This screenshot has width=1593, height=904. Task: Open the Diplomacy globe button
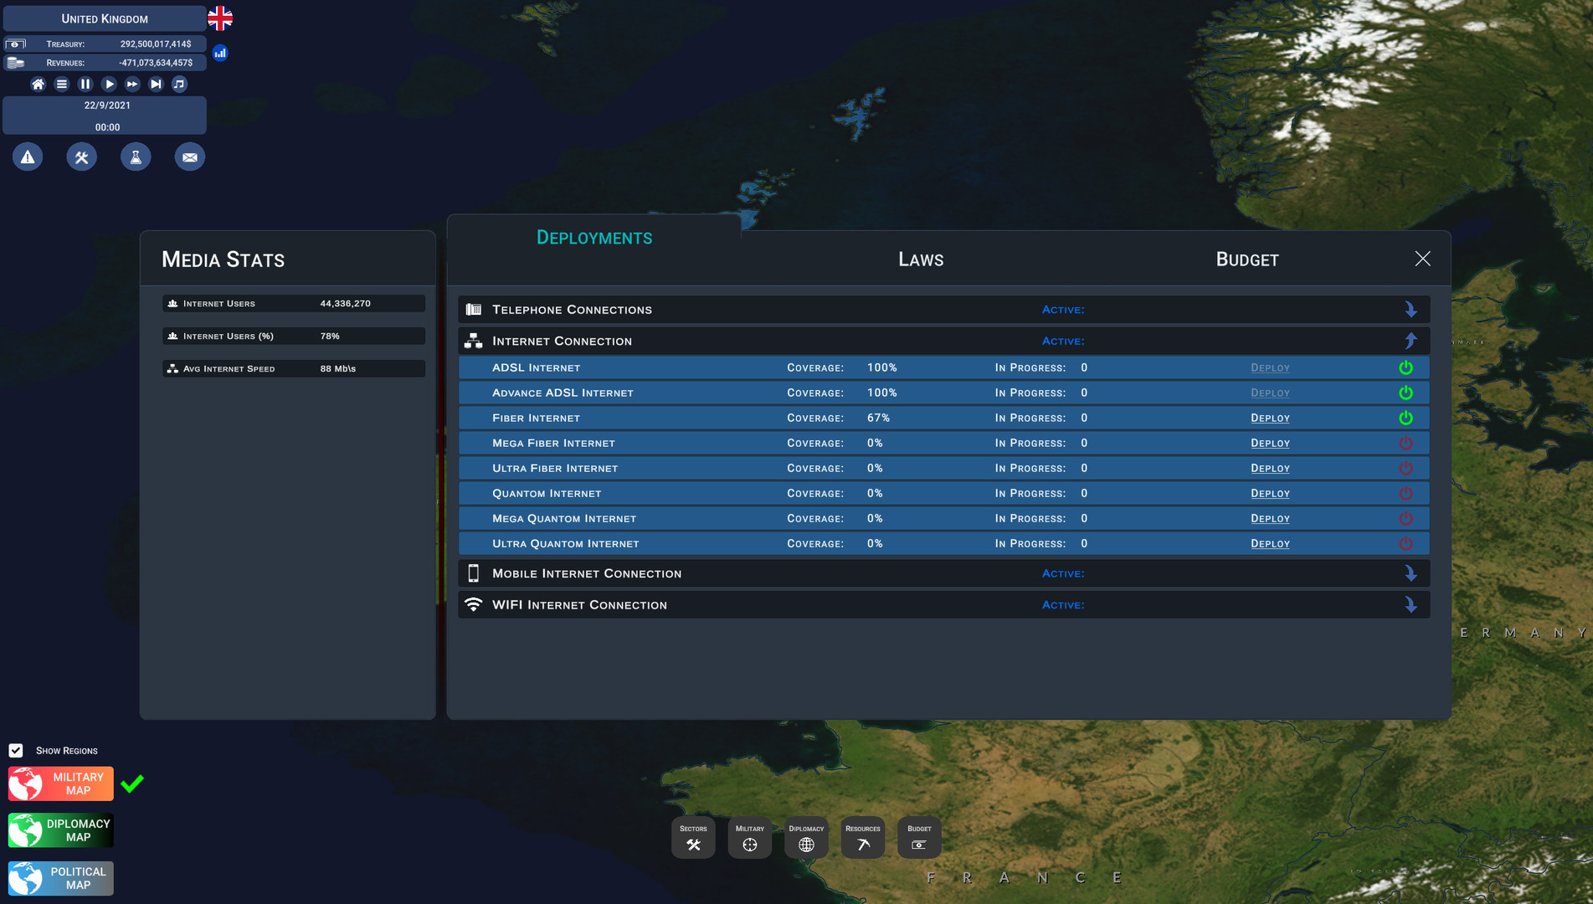(806, 837)
